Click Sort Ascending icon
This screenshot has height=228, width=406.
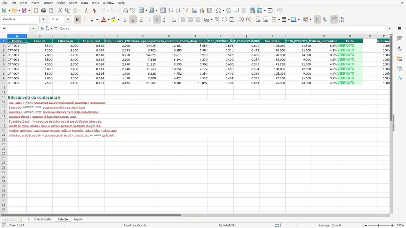171,10
